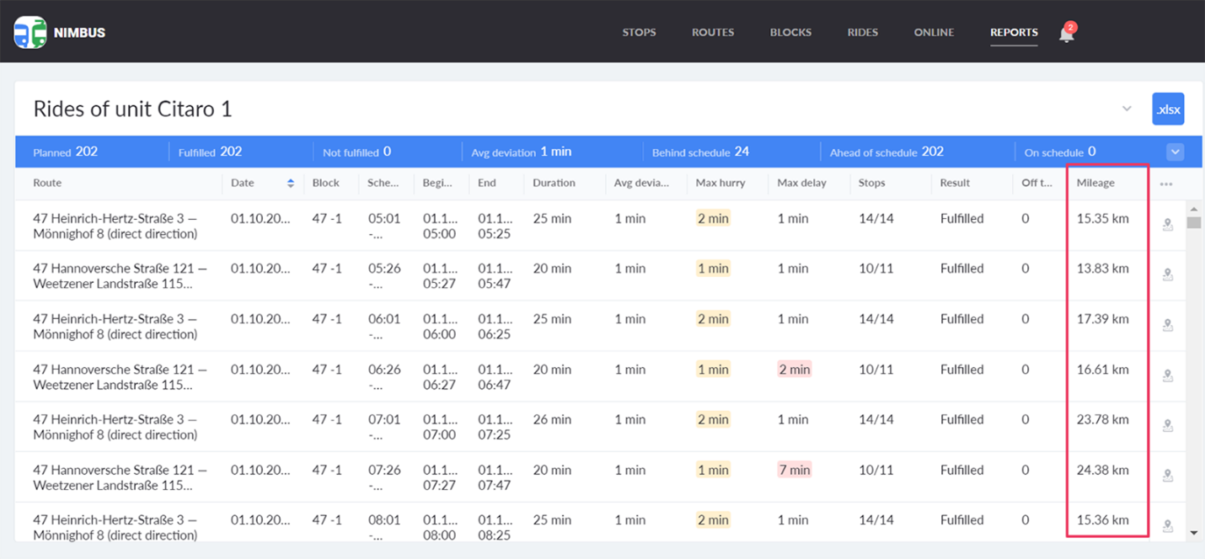Image resolution: width=1205 pixels, height=559 pixels.
Task: Open map icon for 16.61 km ride
Action: coord(1168,375)
